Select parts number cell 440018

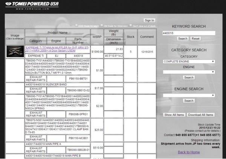point(78,56)
